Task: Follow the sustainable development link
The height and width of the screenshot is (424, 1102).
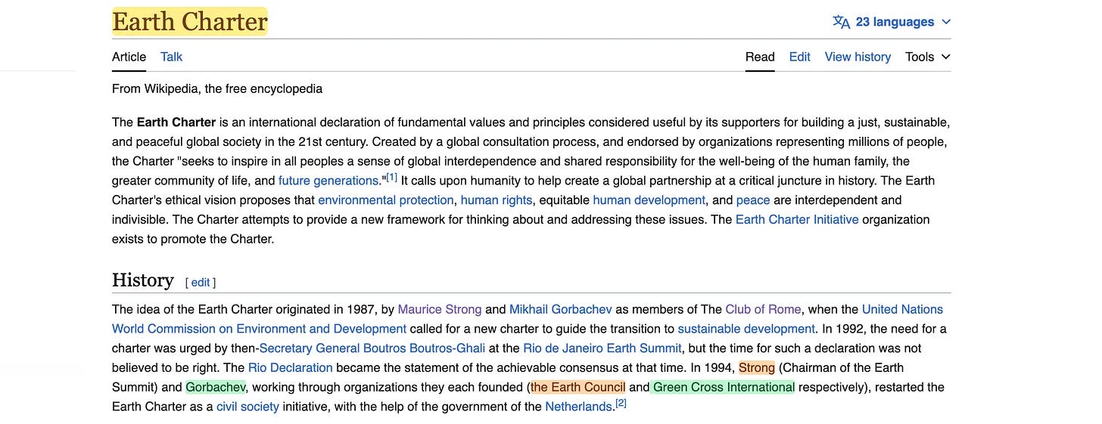Action: click(746, 329)
